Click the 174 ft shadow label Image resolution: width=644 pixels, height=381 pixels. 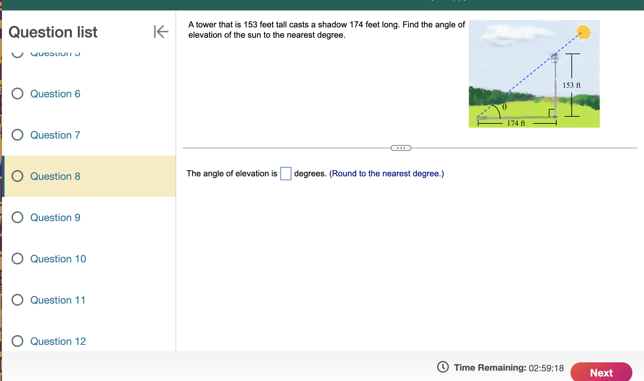[516, 123]
